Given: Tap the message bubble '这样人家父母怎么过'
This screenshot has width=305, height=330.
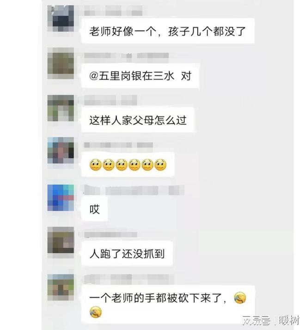Looking at the screenshot, I should [138, 120].
